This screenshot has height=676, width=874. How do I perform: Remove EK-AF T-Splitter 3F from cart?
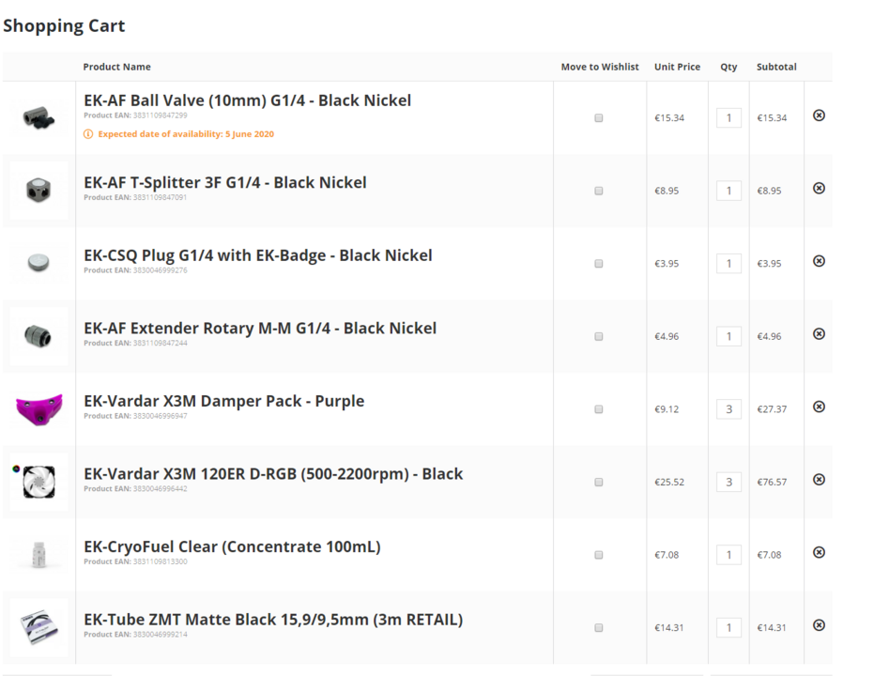coord(819,189)
